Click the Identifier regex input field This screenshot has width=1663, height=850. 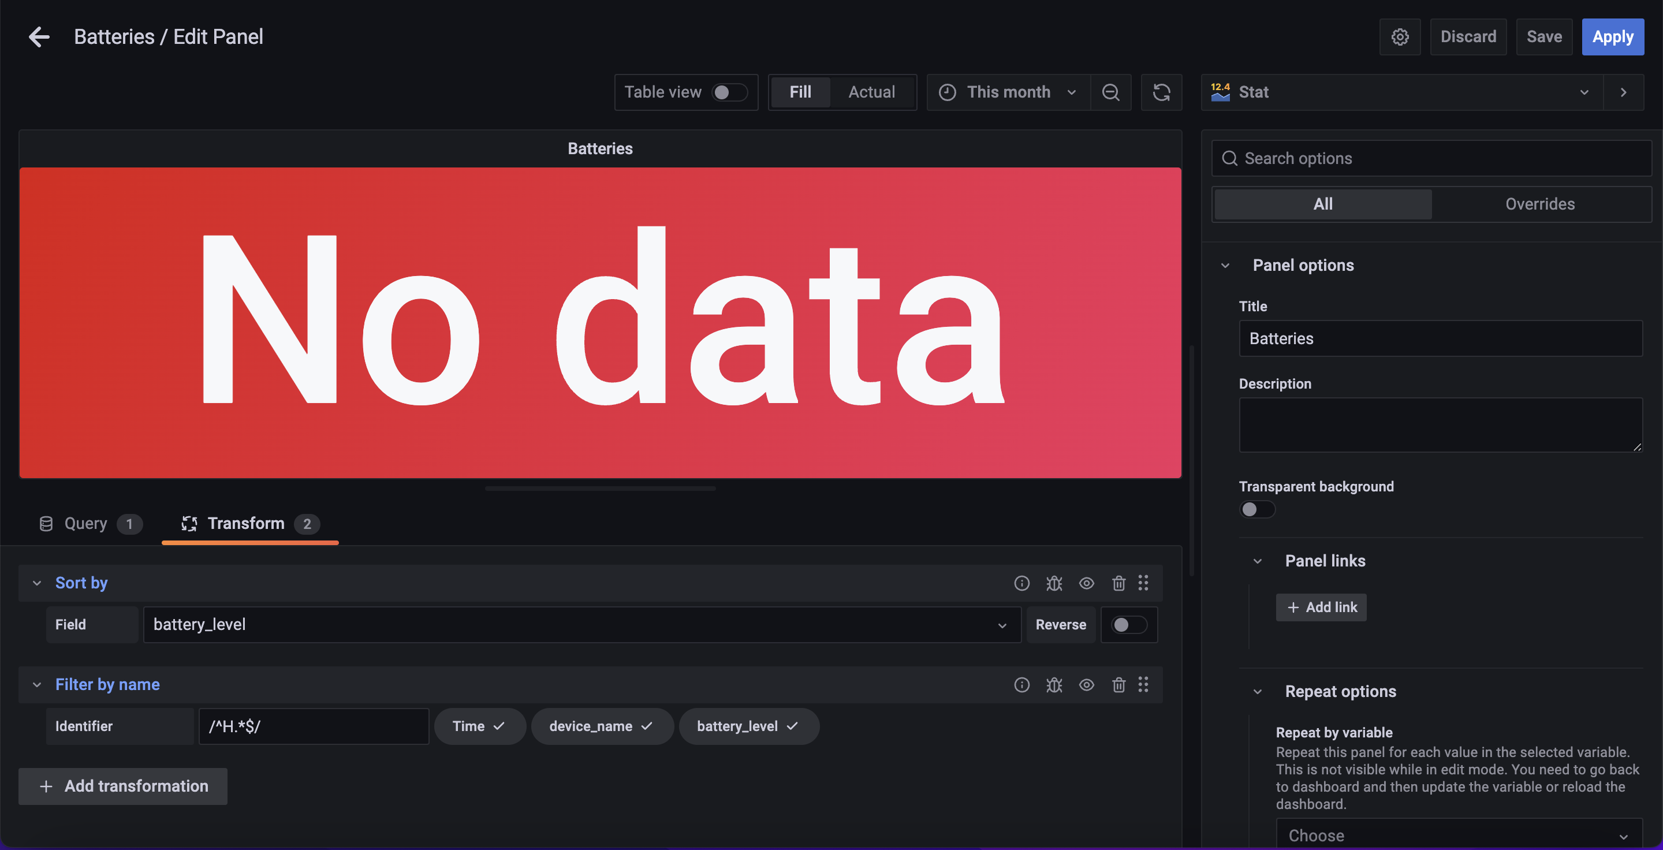[313, 726]
